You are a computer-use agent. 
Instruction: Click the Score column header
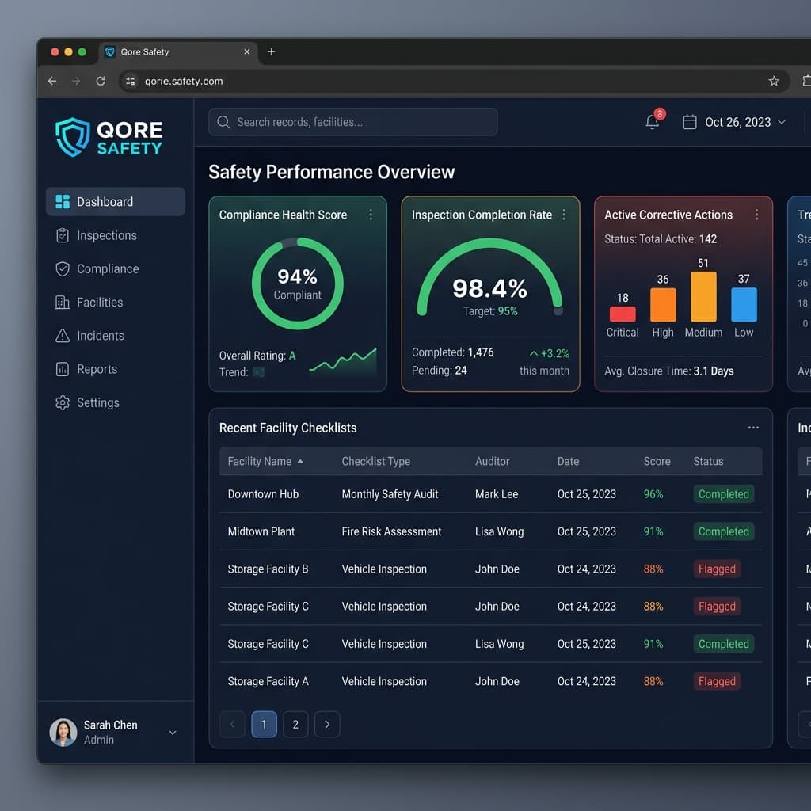657,462
